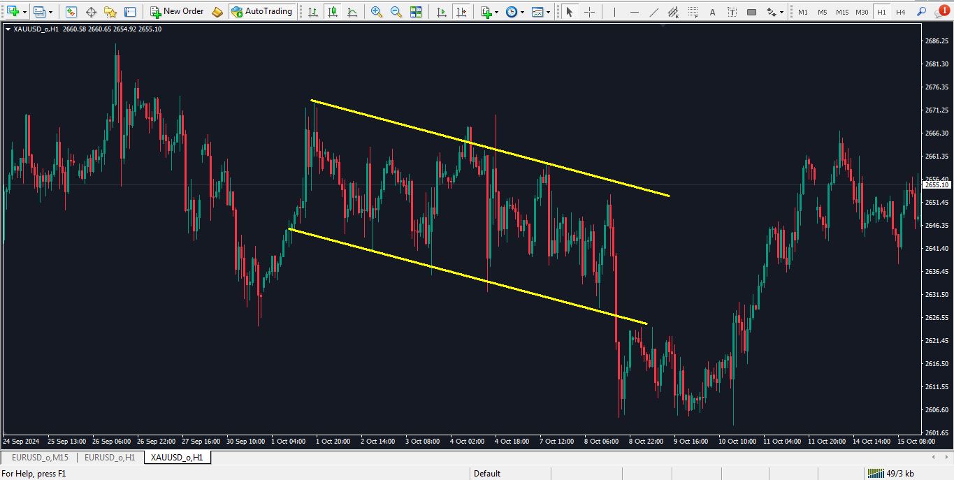Switch timeframe to M1
Viewport: 954px width, 480px height.
803,12
